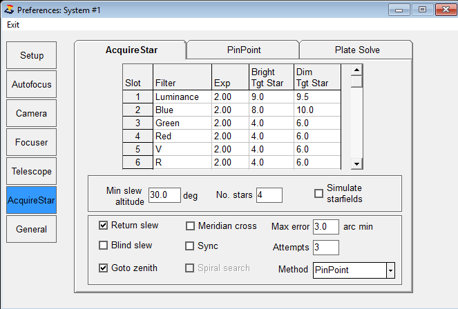Viewport: 458px width, 309px height.
Task: Open the Telescope preferences page
Action: point(32,171)
